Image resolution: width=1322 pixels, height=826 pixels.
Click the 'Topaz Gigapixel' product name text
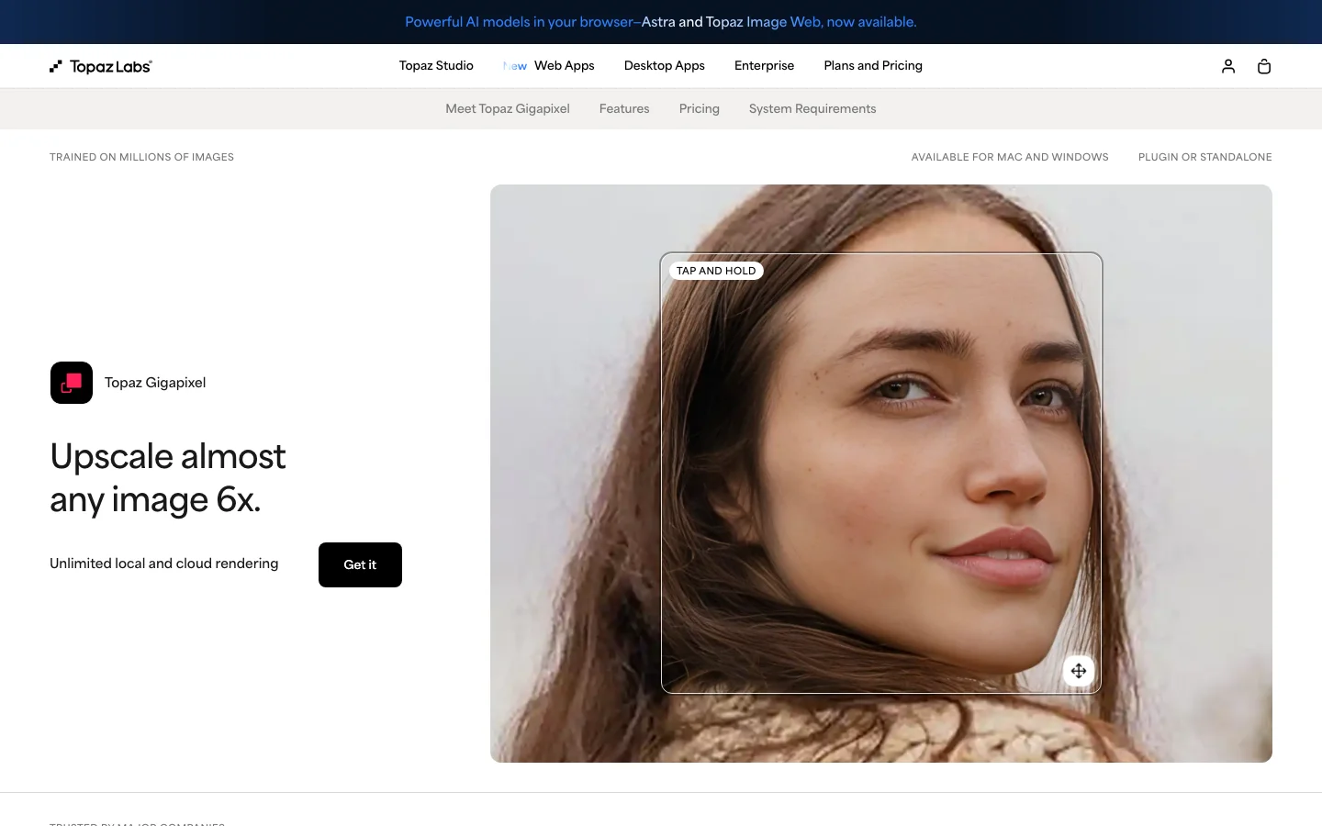coord(155,383)
